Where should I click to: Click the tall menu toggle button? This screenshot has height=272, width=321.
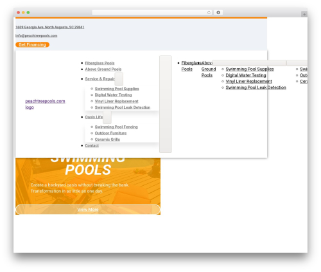click(166, 104)
